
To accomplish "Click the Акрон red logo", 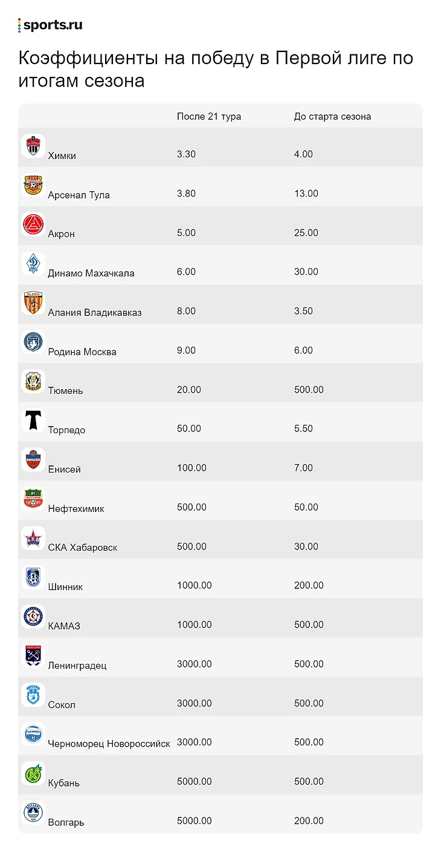I will pos(33,225).
